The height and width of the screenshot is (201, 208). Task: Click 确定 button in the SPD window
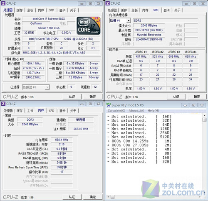click(x=197, y=97)
